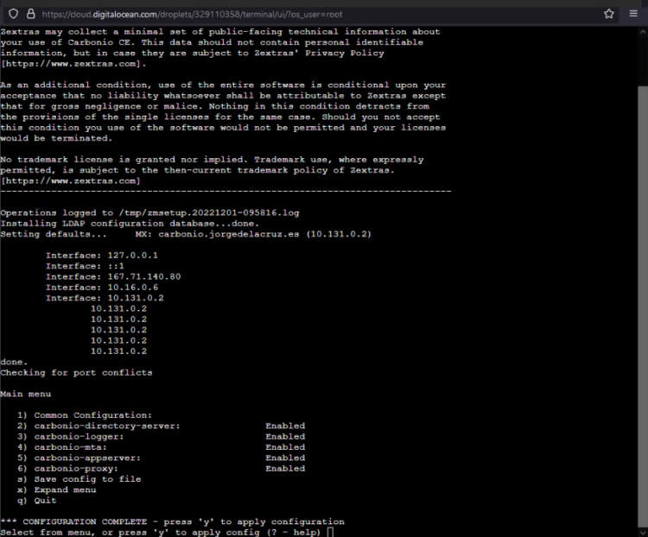Screen dimensions: 648x537
Task: Click menu line 'carbonio-mta:'
Action: [70, 447]
